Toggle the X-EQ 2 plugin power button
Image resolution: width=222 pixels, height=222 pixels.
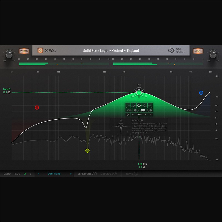[x=40, y=51]
